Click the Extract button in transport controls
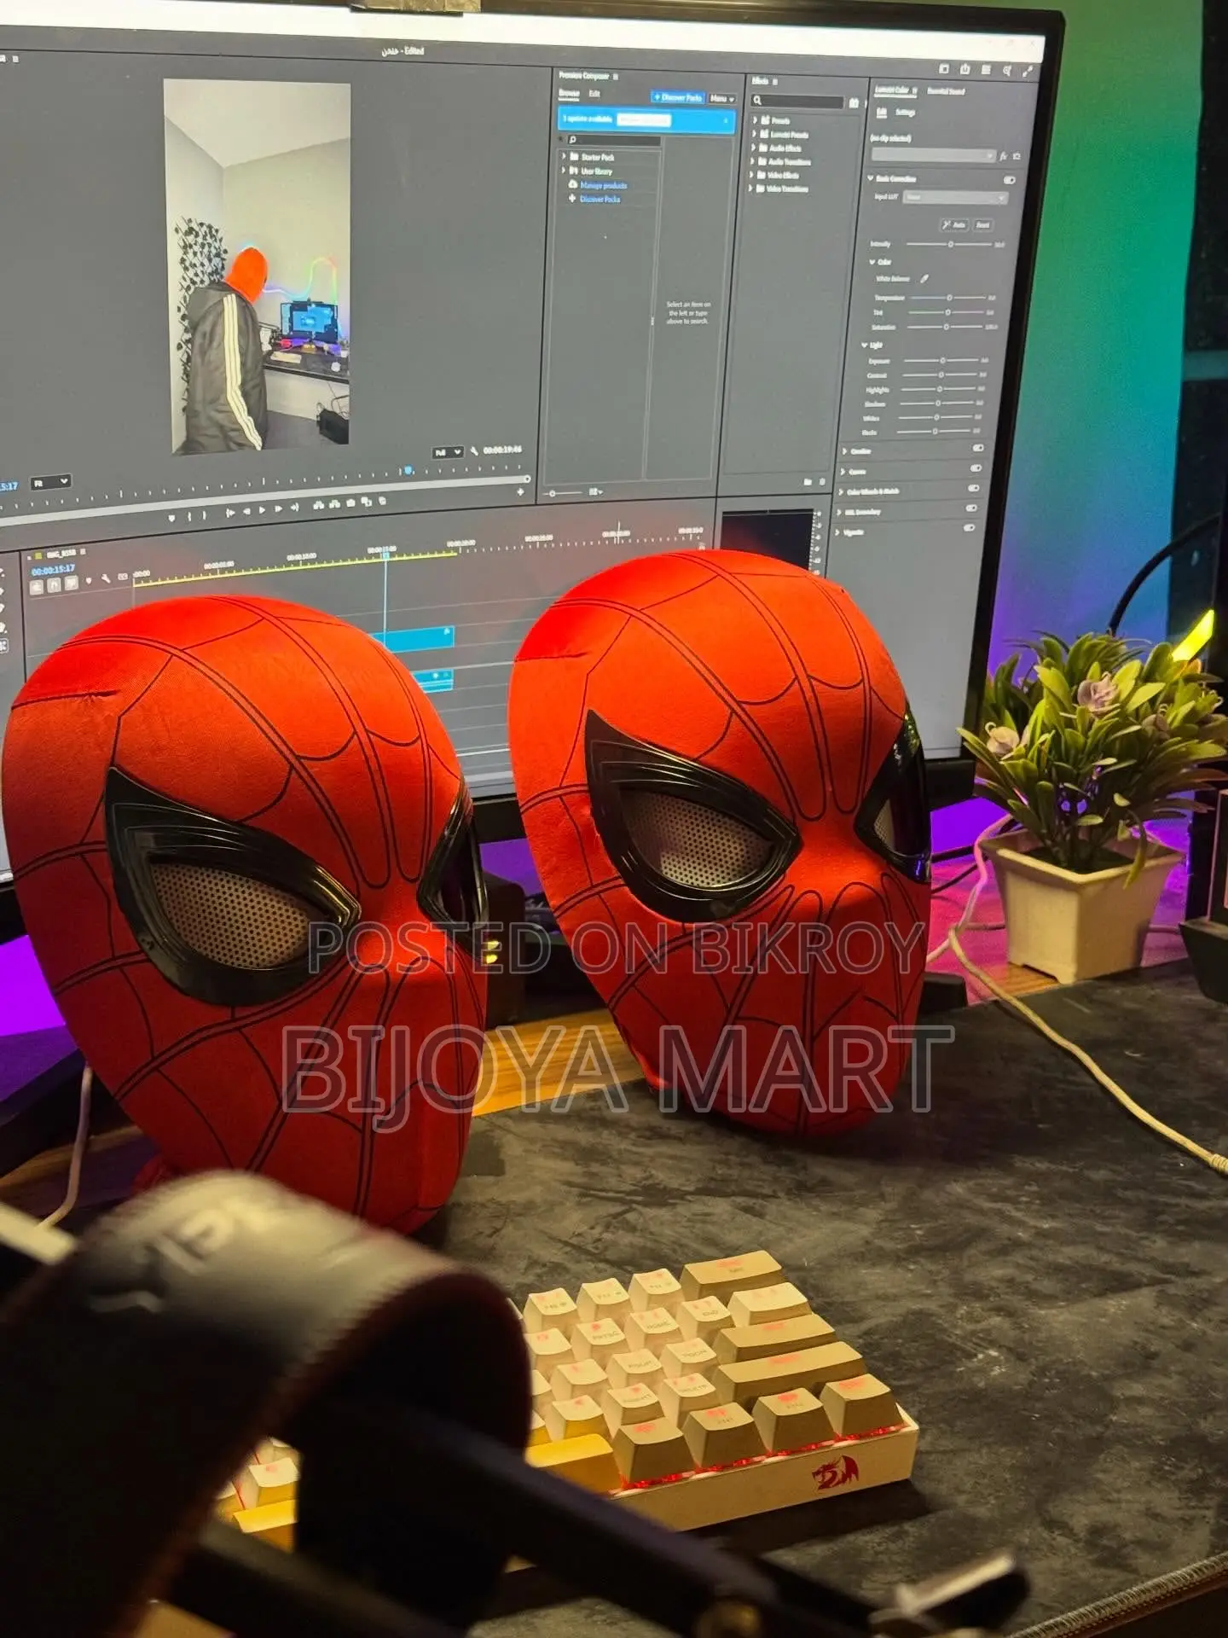This screenshot has width=1228, height=1638. pos(333,504)
